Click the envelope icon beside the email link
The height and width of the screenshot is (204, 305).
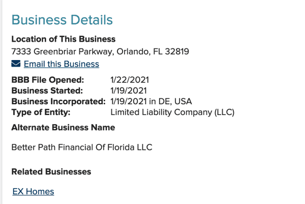[x=16, y=64]
